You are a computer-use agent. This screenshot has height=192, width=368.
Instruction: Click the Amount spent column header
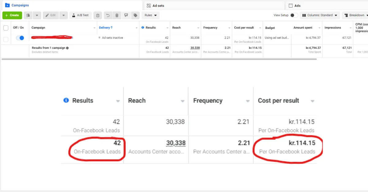click(303, 28)
